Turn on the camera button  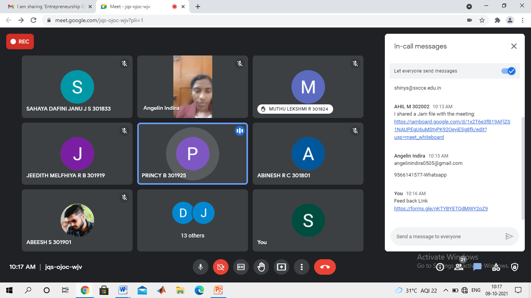pos(221,267)
